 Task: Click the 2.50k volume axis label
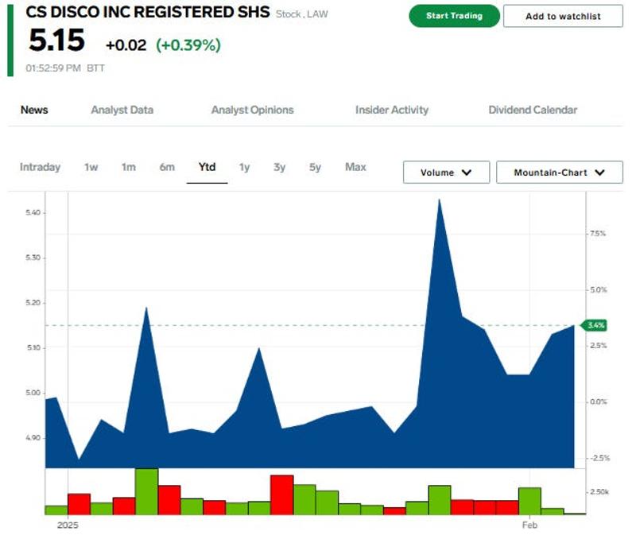point(599,491)
